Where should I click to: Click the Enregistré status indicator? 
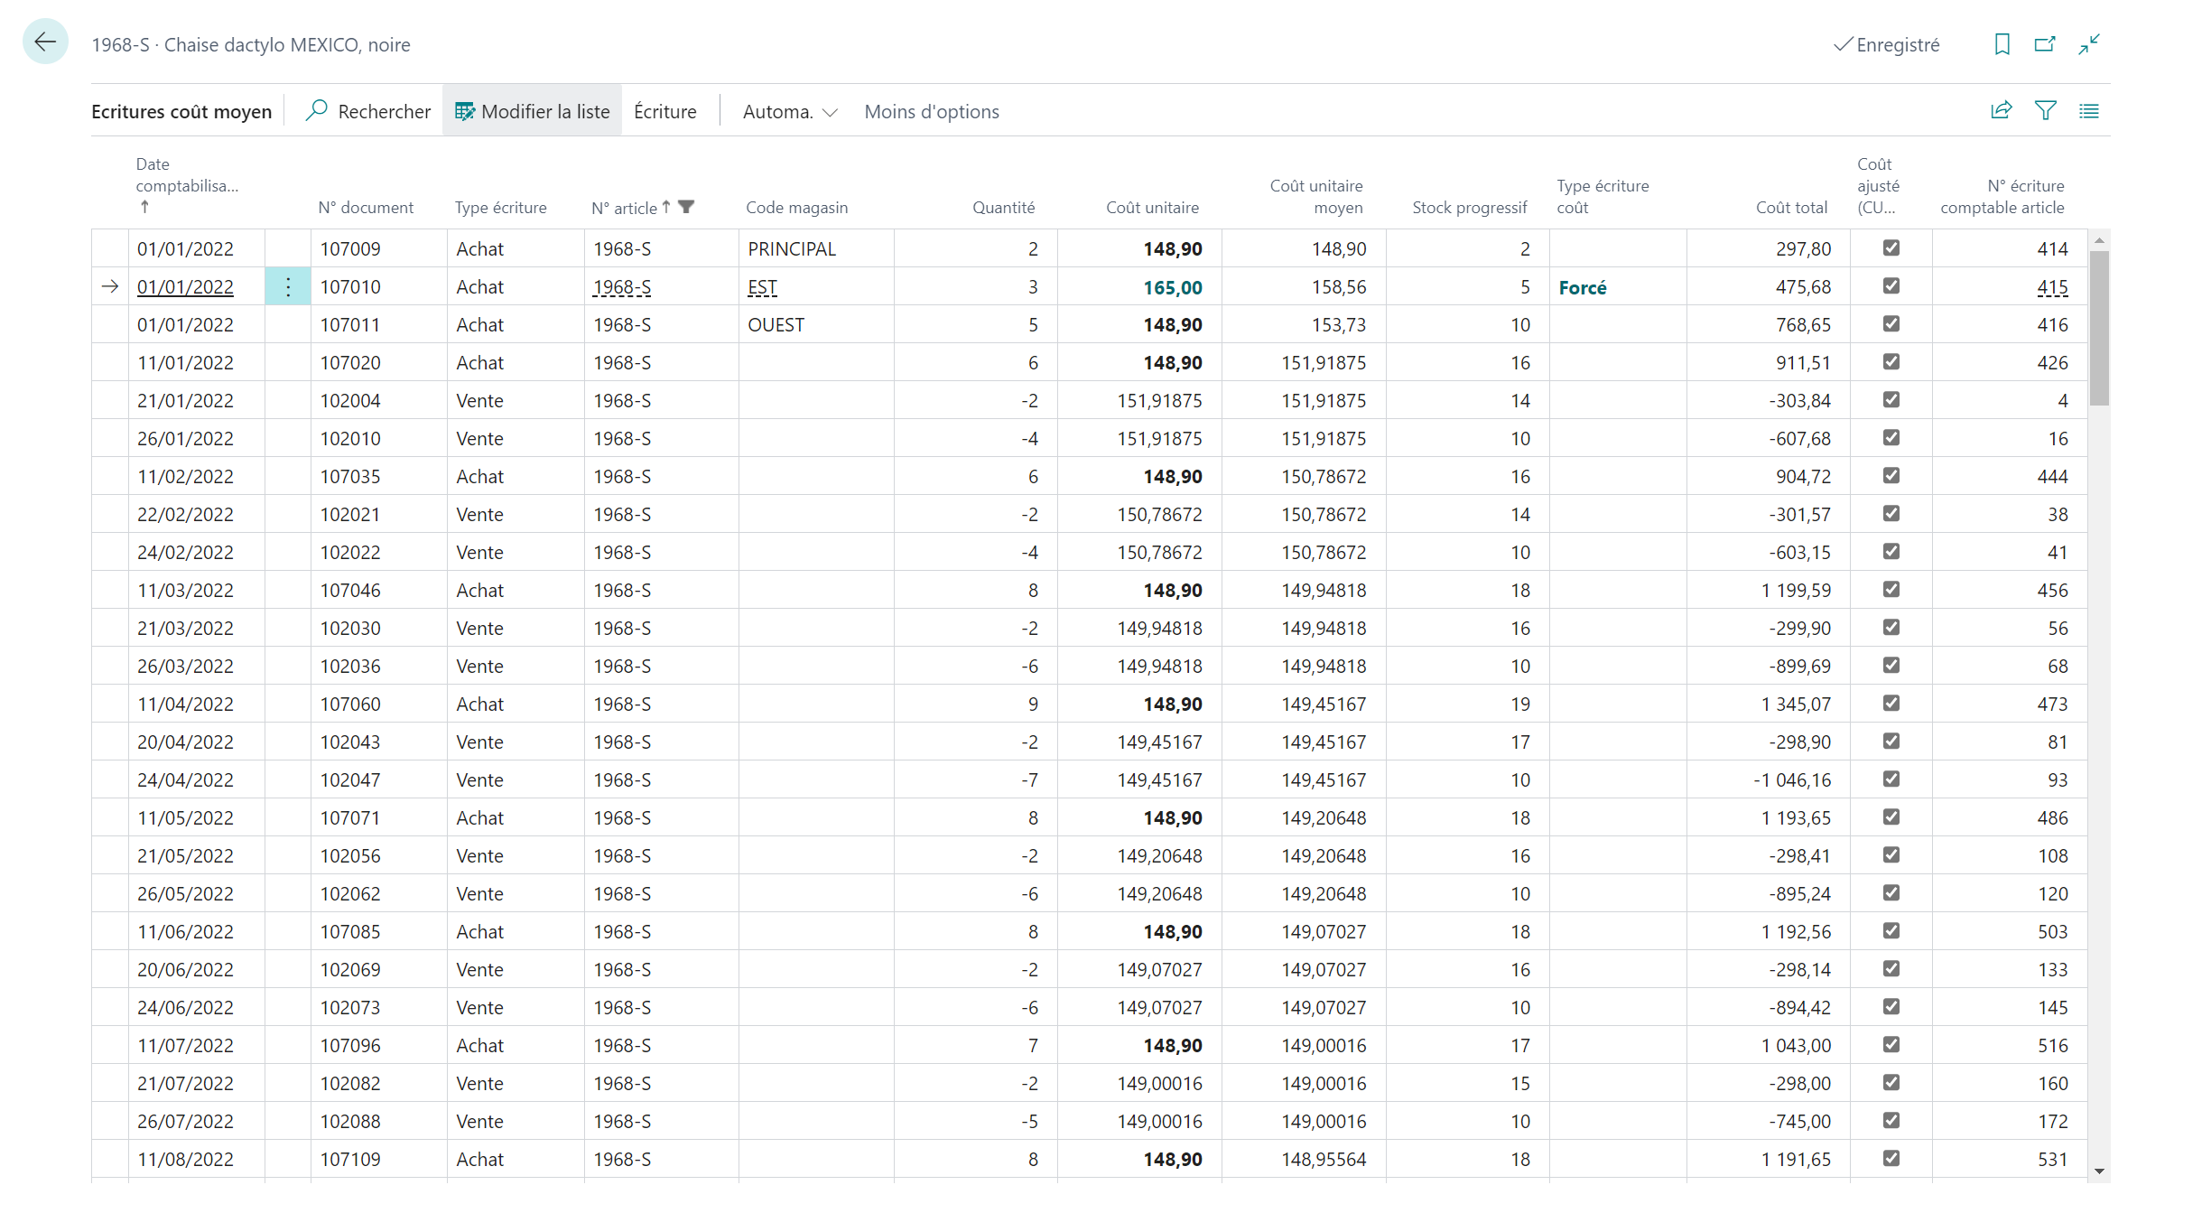pyautogui.click(x=1886, y=44)
